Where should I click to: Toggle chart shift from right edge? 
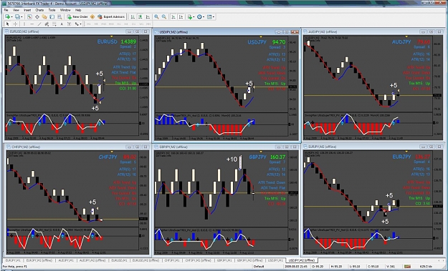tap(181, 17)
